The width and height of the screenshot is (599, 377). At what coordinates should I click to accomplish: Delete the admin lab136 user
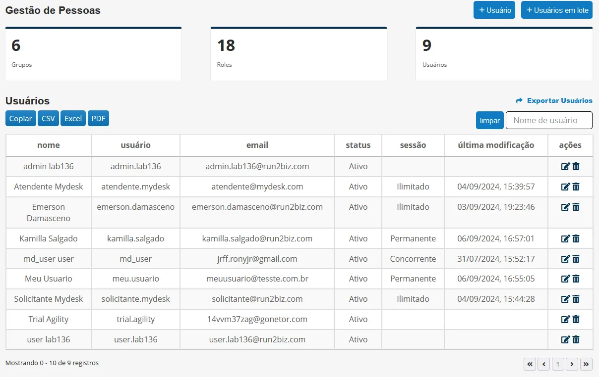(576, 166)
